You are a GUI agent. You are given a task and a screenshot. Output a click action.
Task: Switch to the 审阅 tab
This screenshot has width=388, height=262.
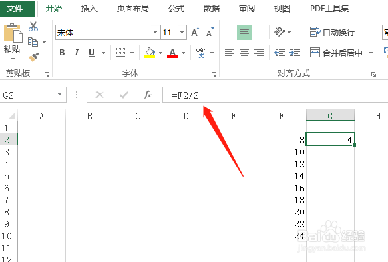click(247, 9)
